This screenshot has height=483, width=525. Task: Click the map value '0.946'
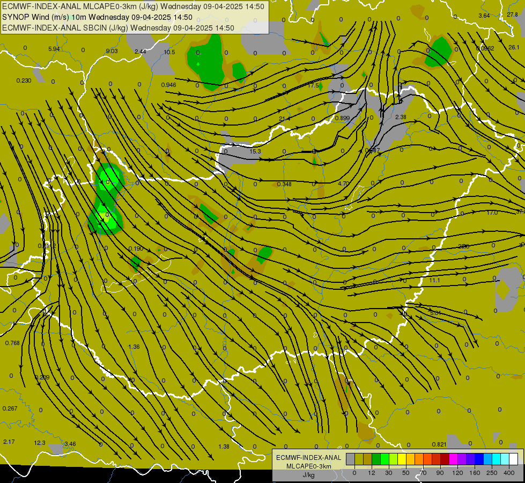169,85
